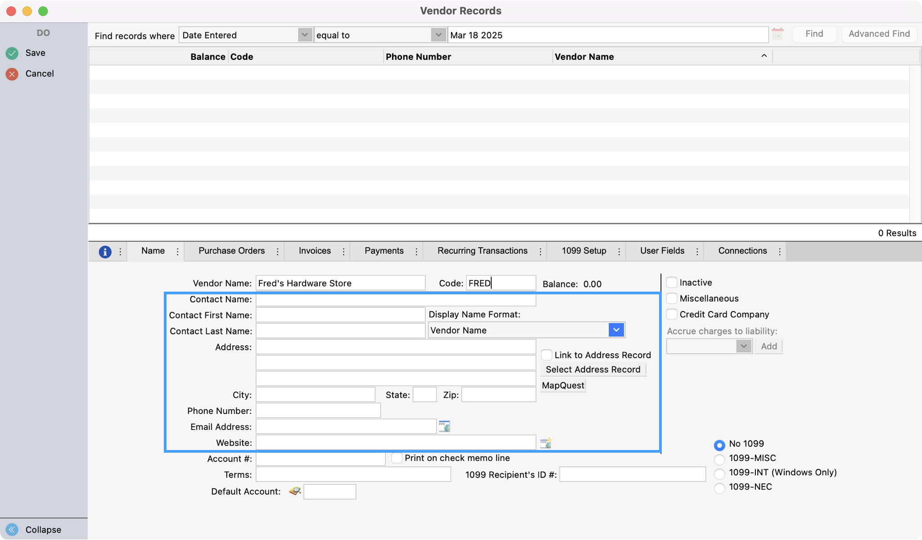
Task: Click the Collapse sidebar arrow icon
Action: pyautogui.click(x=12, y=529)
